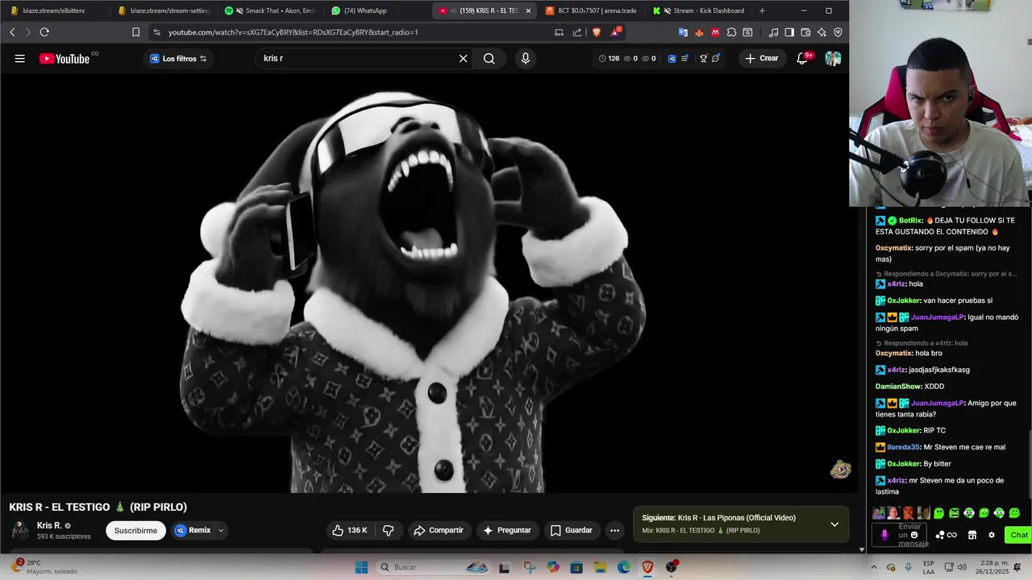Expand the Remix dropdown arrow
This screenshot has height=580, width=1032.
(220, 530)
